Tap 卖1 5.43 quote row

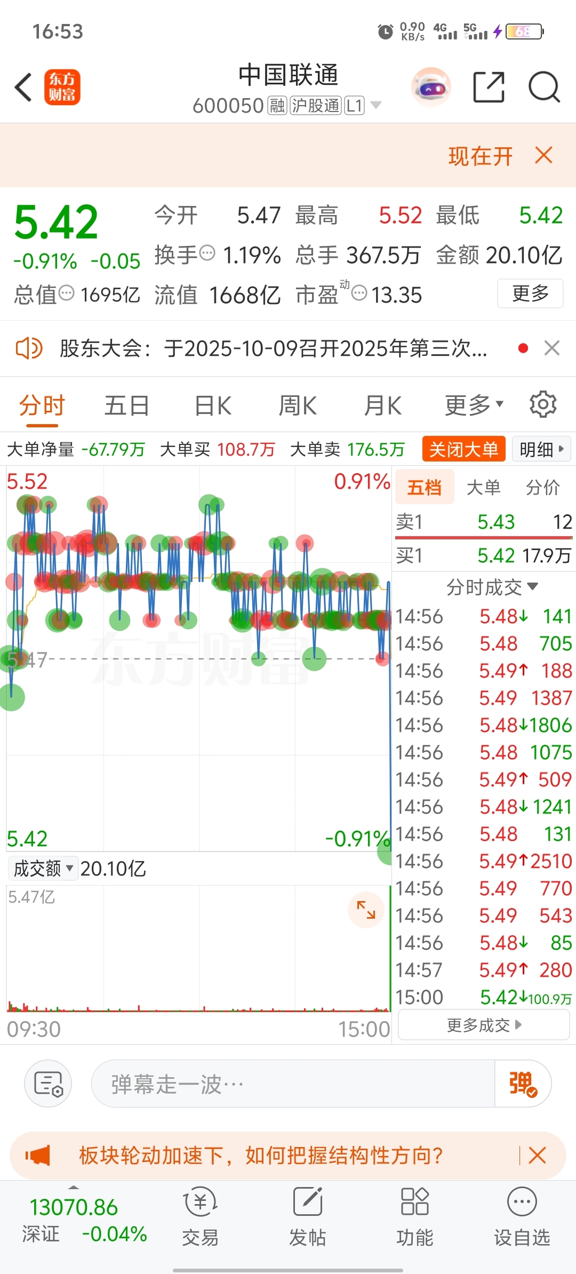coord(484,522)
